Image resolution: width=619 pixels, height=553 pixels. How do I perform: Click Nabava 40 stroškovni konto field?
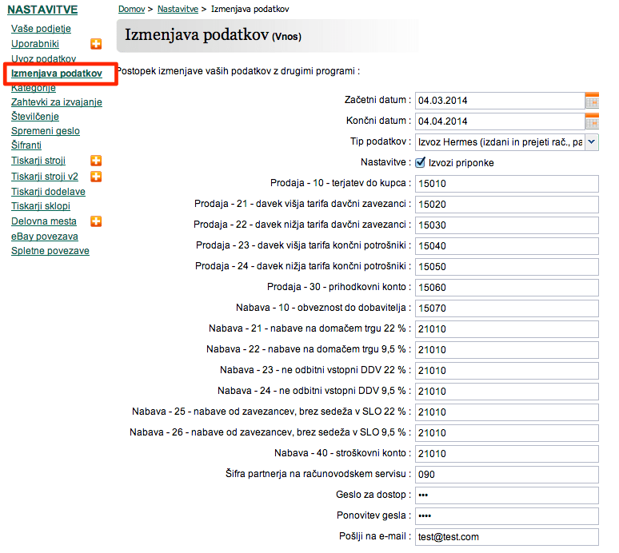click(507, 454)
